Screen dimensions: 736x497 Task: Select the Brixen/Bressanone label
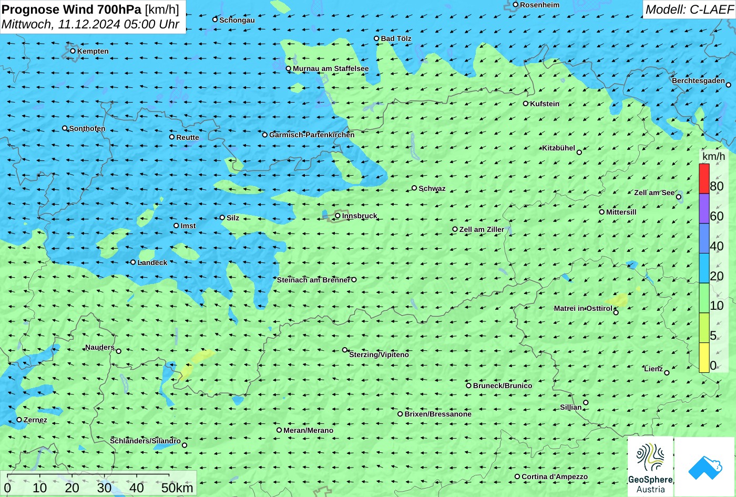click(438, 414)
